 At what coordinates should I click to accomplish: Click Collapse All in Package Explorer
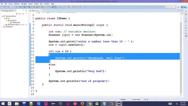click(17, 14)
